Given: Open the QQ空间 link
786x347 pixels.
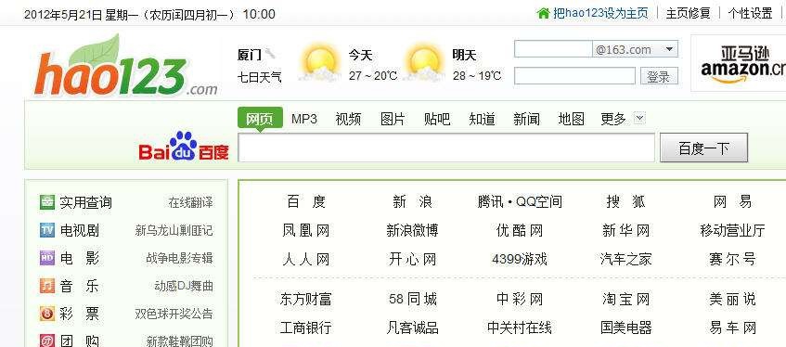Looking at the screenshot, I should click(x=539, y=202).
